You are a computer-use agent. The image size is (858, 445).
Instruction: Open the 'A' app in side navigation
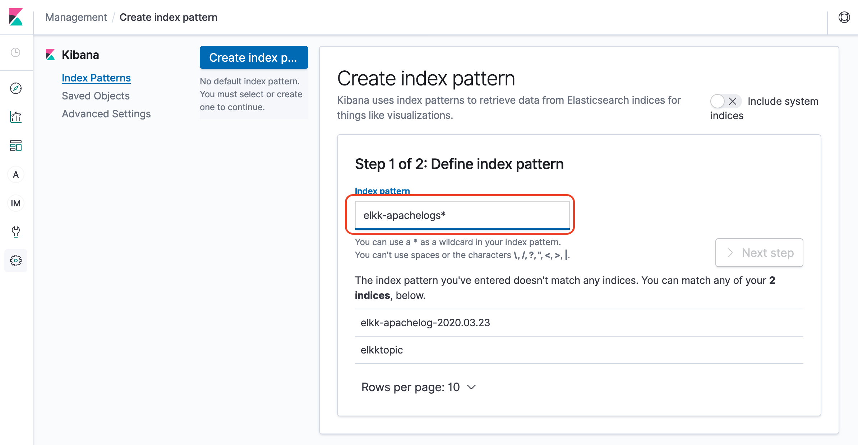(16, 174)
